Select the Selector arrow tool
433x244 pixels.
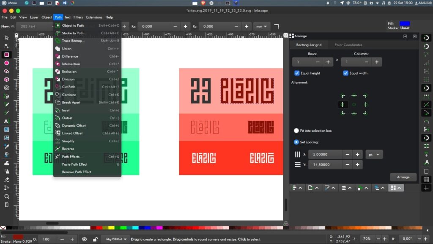point(6,38)
